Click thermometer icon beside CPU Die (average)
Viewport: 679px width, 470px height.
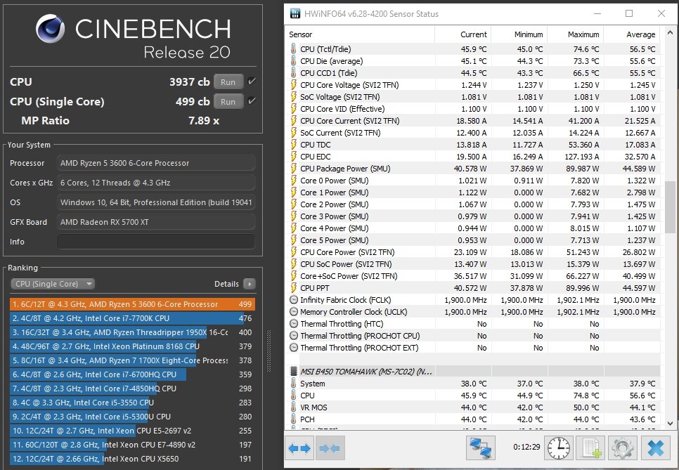coord(293,61)
